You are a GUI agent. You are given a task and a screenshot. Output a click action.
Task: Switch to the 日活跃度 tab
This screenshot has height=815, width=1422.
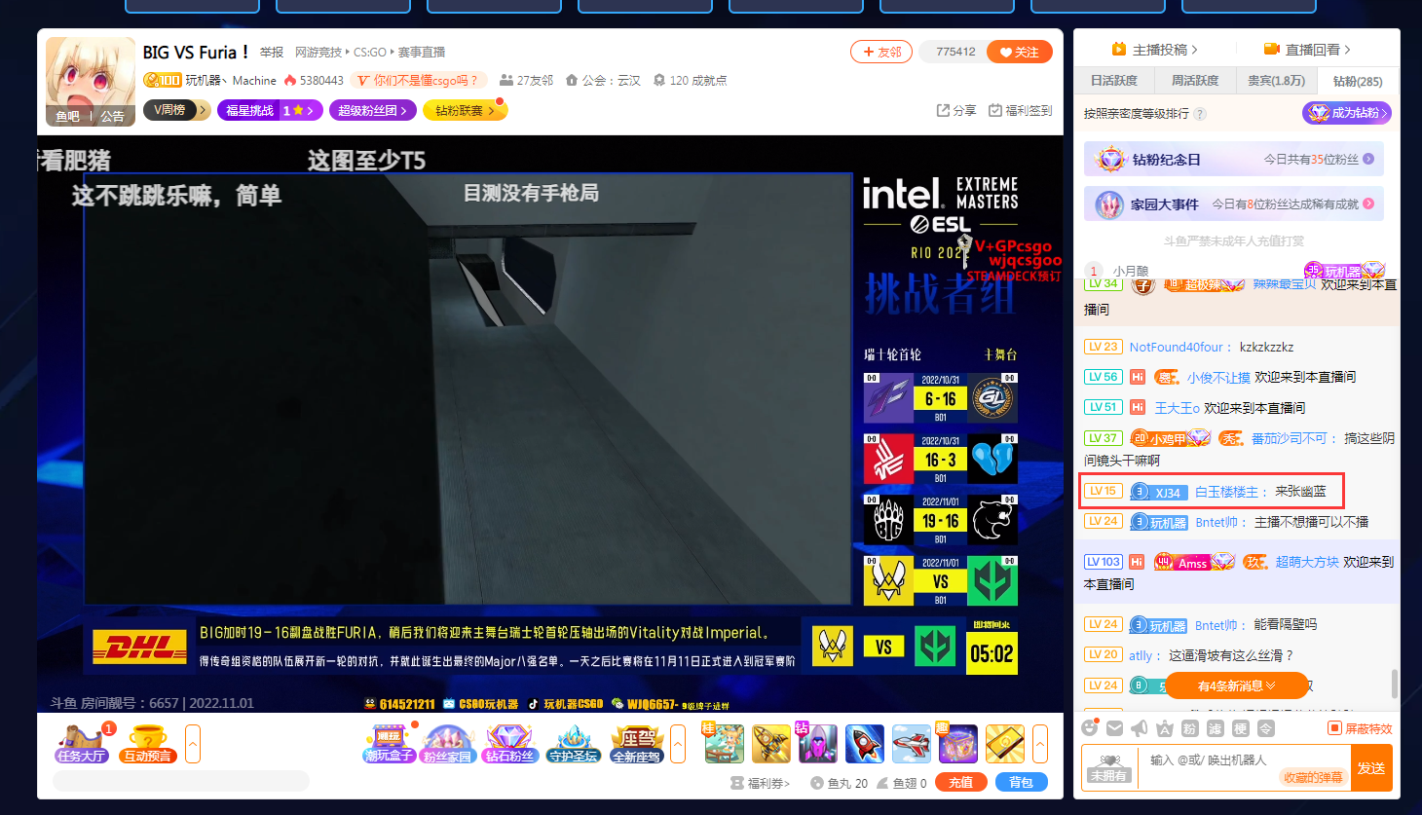click(x=1114, y=80)
